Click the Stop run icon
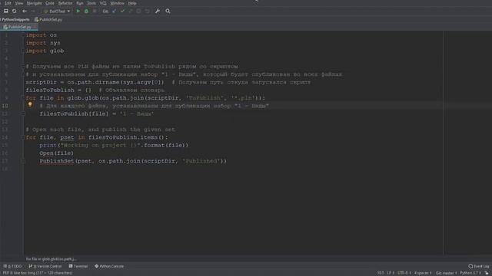This screenshot has width=492, height=276. (x=95, y=11)
